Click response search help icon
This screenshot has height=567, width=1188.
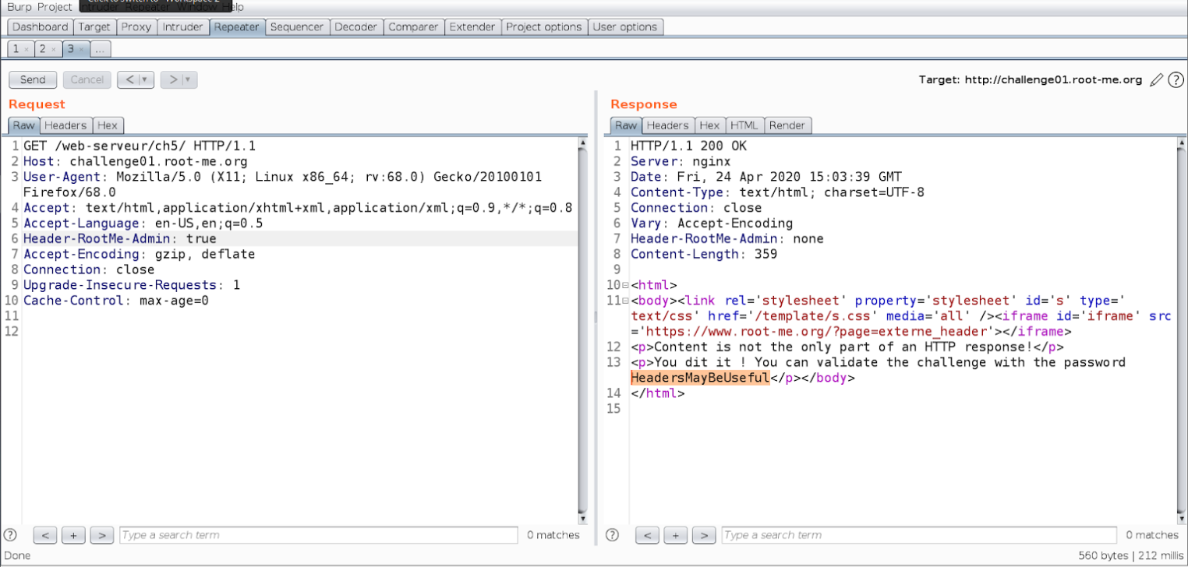coord(613,535)
